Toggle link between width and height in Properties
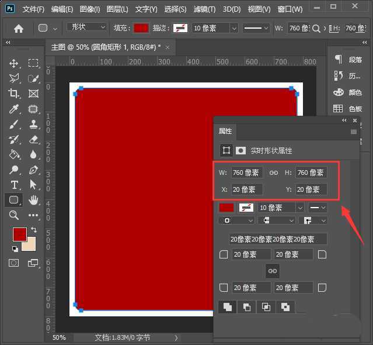The height and width of the screenshot is (345, 373). point(274,172)
